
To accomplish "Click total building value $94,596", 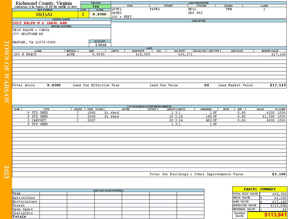I will click(x=279, y=194).
